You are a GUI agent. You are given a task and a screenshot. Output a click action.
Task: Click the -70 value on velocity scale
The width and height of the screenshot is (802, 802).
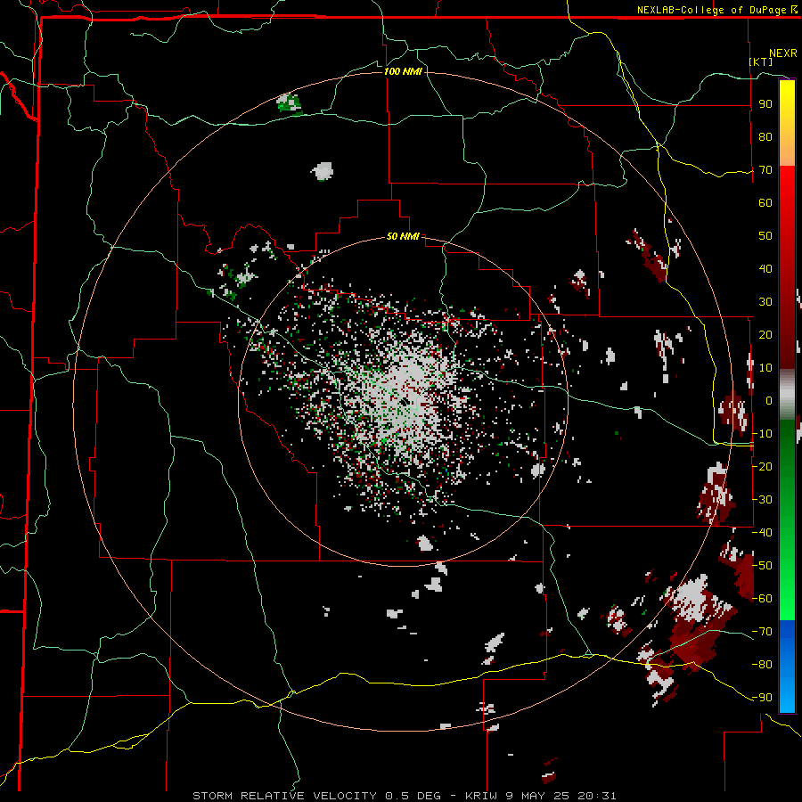pos(762,632)
